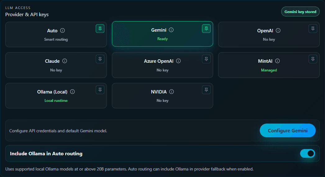This screenshot has height=177, width=325.
Task: Pin the MintAI provider card
Action: pyautogui.click(x=313, y=59)
